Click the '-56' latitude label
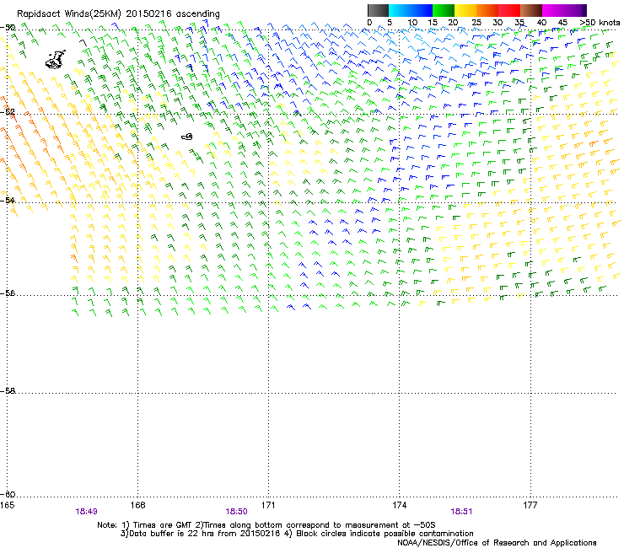This screenshot has height=548, width=624. coord(8,293)
